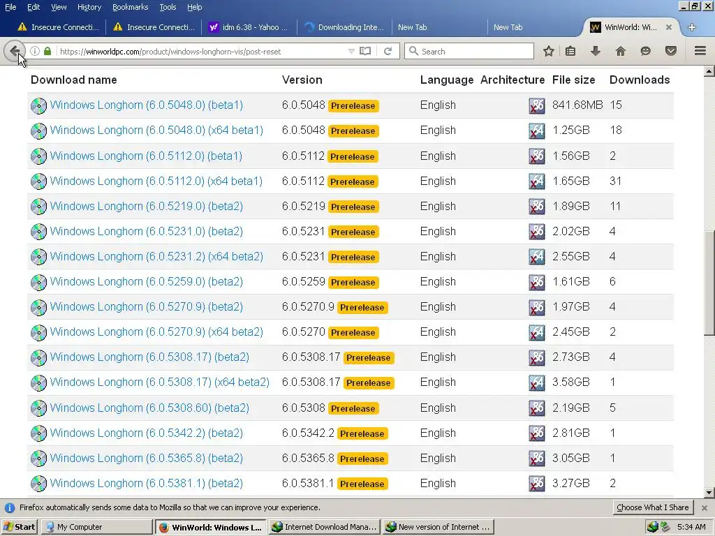This screenshot has width=715, height=536.
Task: Open Windows Longhorn (6.0.5048.0) (x64 beta1) link
Action: point(156,131)
